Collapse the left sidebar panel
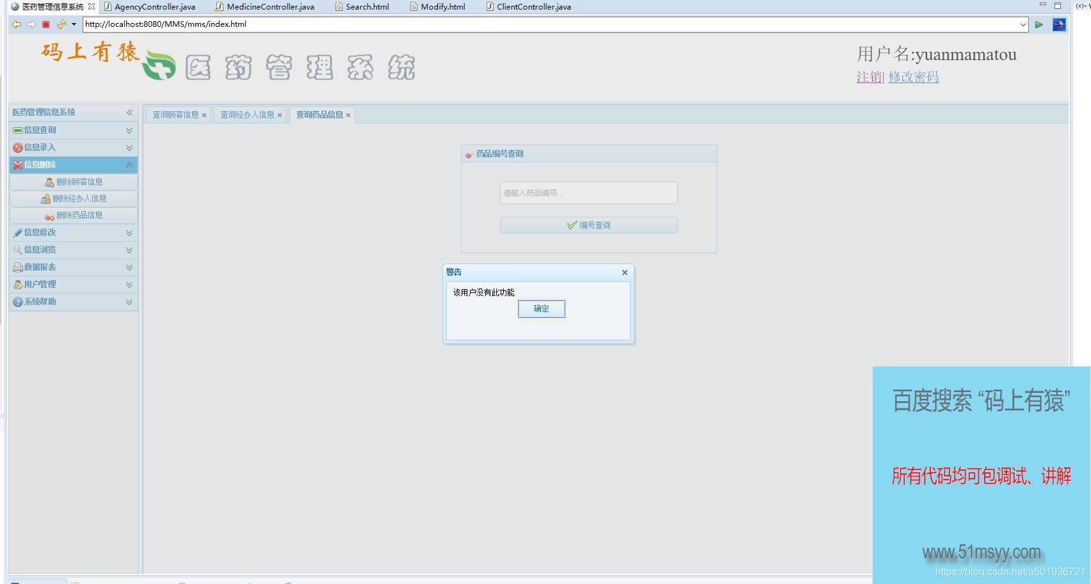 tap(129, 113)
